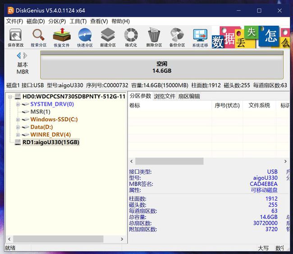Click the 型号 value aigoU330 in details
Viewport: 293px width, 254px height.
tap(266, 178)
